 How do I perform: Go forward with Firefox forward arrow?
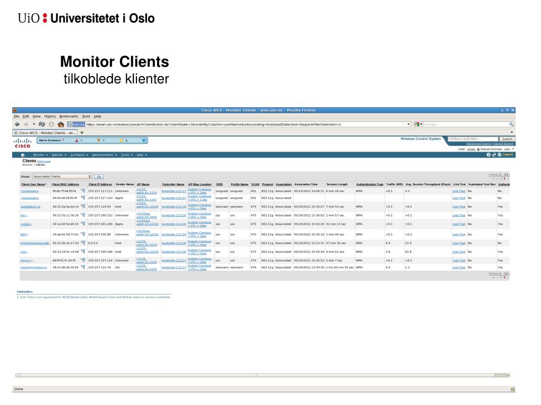click(26, 124)
